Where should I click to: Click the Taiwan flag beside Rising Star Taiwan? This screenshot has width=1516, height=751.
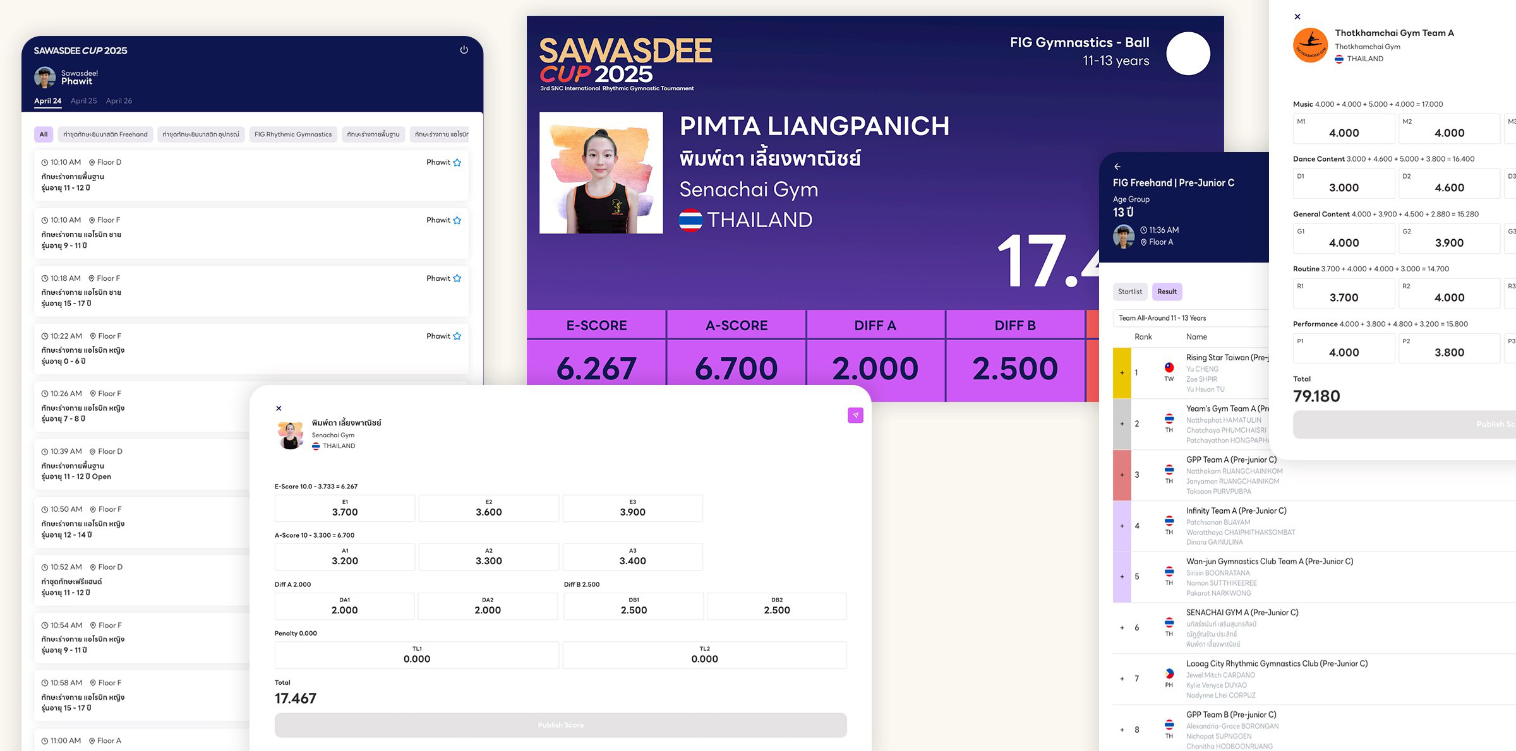[1169, 368]
